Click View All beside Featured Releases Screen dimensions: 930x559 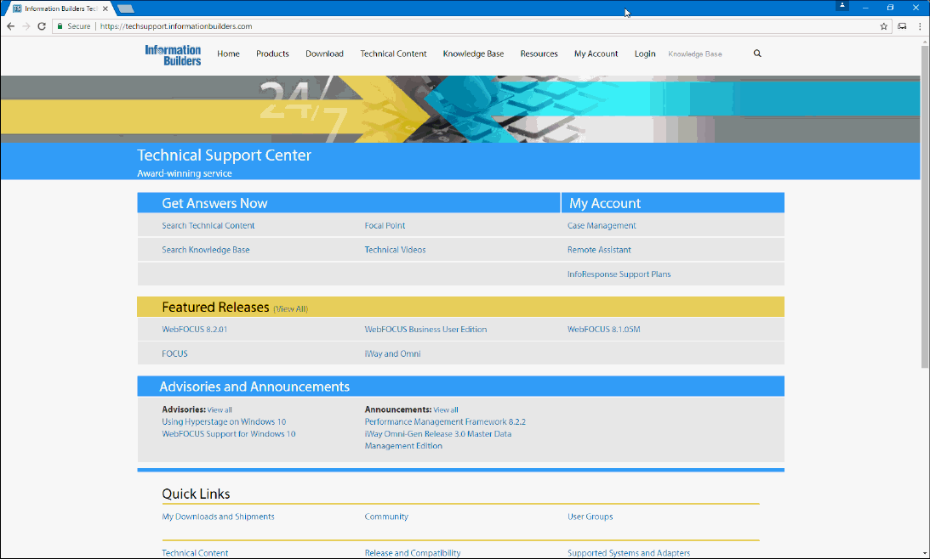coord(291,309)
